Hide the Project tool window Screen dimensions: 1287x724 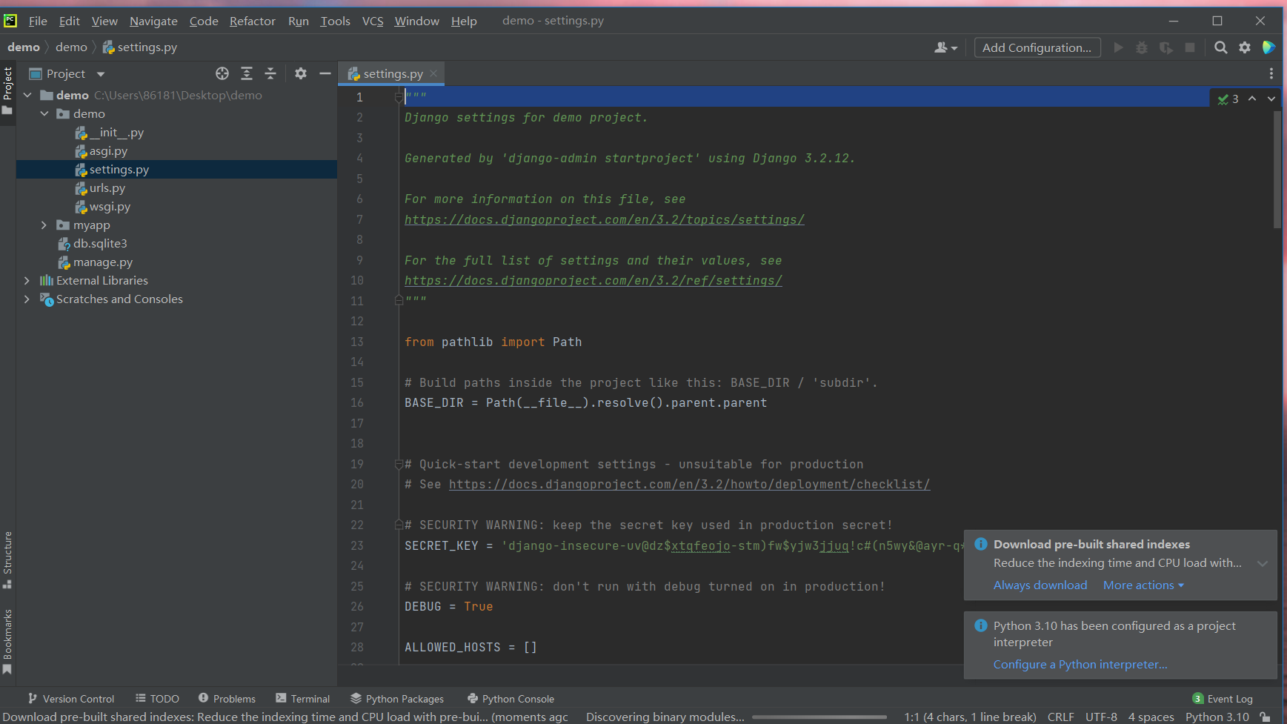pyautogui.click(x=325, y=73)
